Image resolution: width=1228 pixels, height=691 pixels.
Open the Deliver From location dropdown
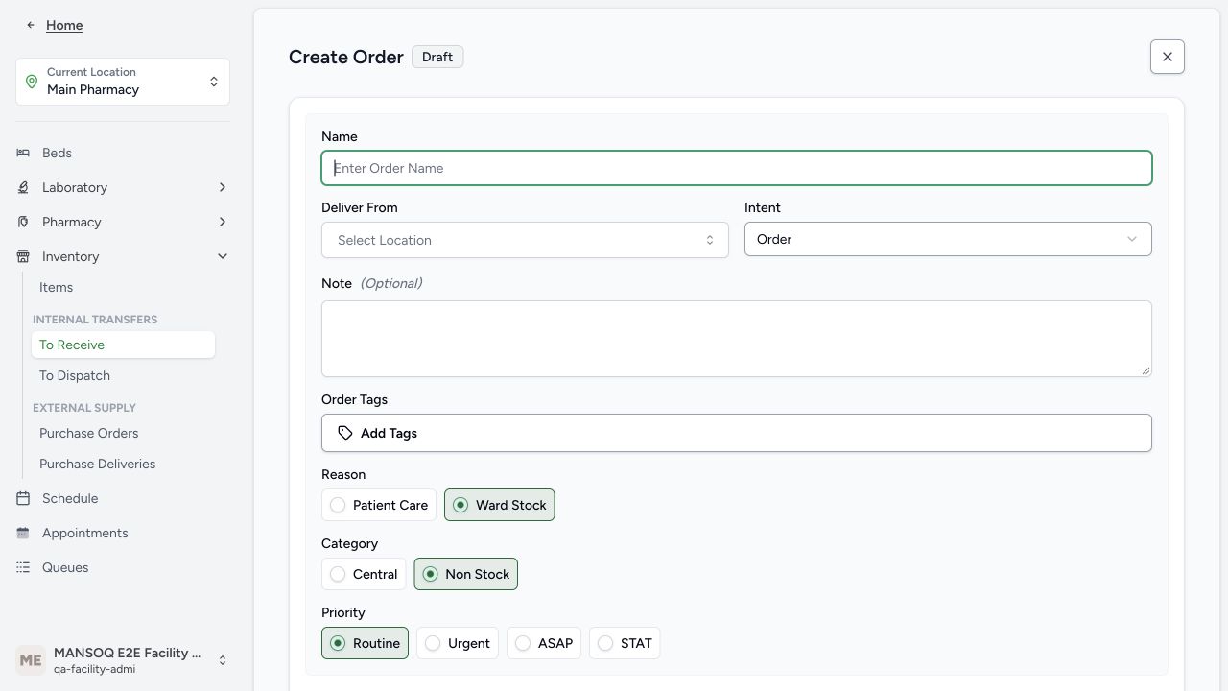pyautogui.click(x=525, y=240)
